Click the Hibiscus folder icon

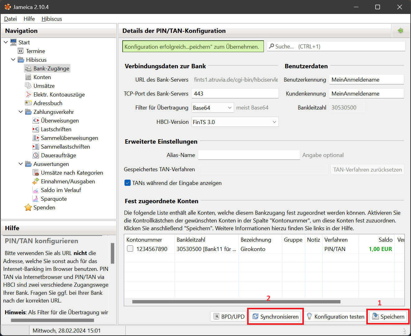tap(21, 60)
